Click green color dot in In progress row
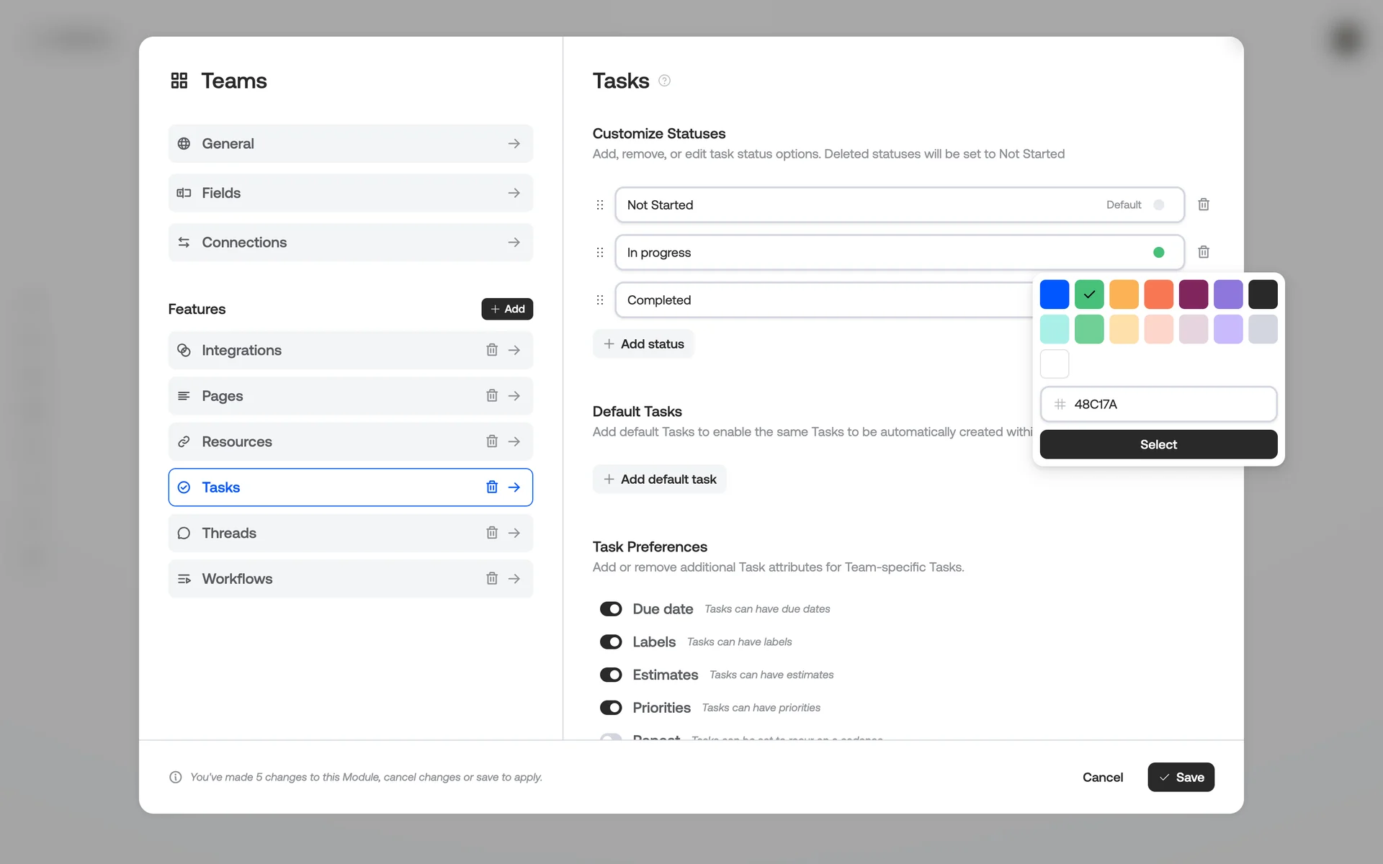1383x864 pixels. [1158, 252]
